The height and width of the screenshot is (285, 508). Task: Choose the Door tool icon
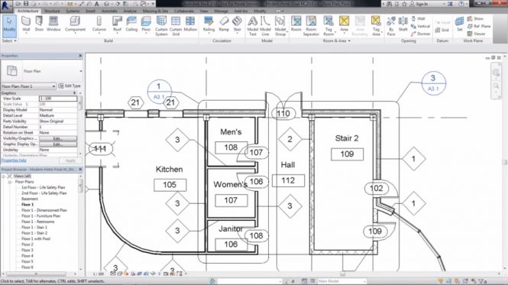39,24
